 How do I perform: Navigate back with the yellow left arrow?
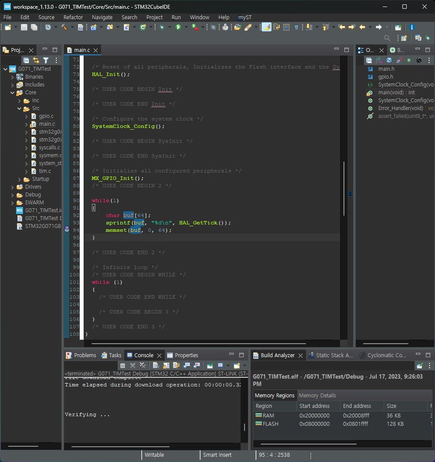coord(362,27)
